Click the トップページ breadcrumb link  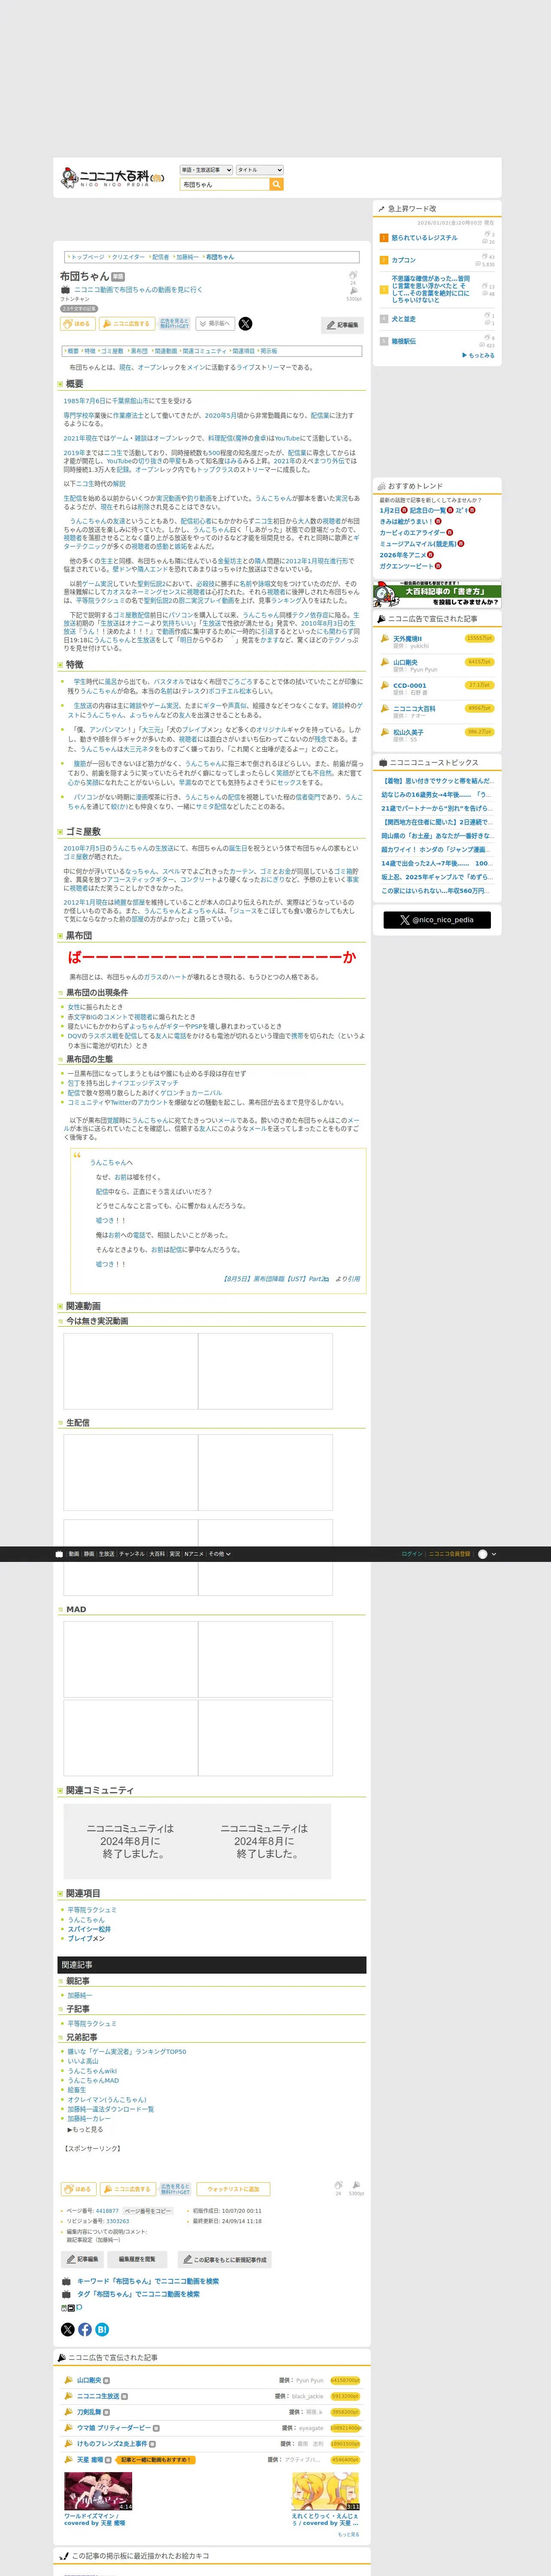[87, 257]
